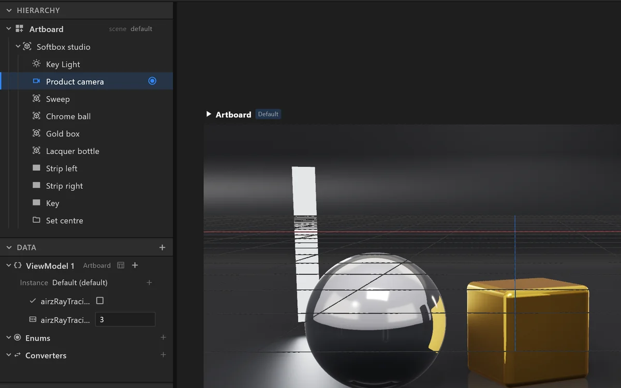Click the Softbox studio label
Viewport: 621px width, 388px height.
coord(63,47)
